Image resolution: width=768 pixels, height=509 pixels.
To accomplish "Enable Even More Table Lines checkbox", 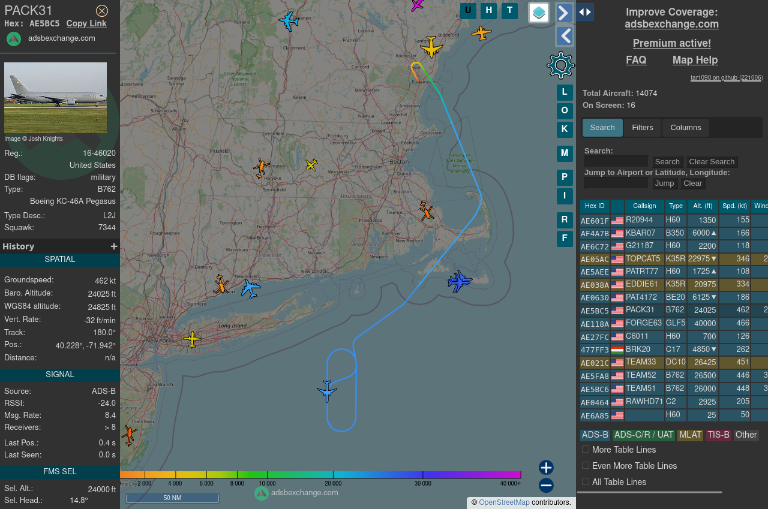I will pos(586,465).
